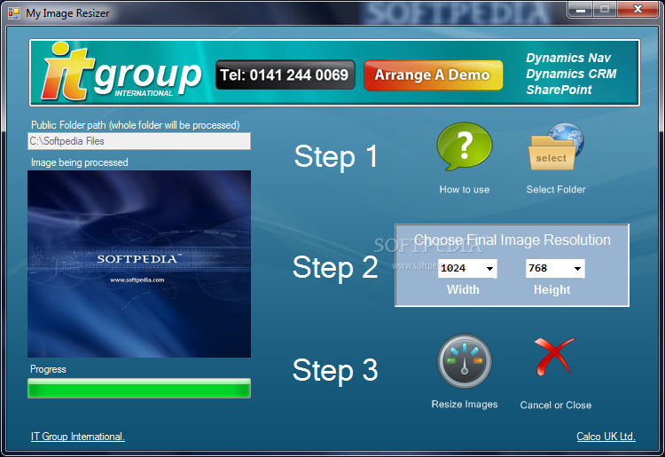Screen dimensions: 665x457
Task: Open the IT Group International link
Action: coord(78,437)
